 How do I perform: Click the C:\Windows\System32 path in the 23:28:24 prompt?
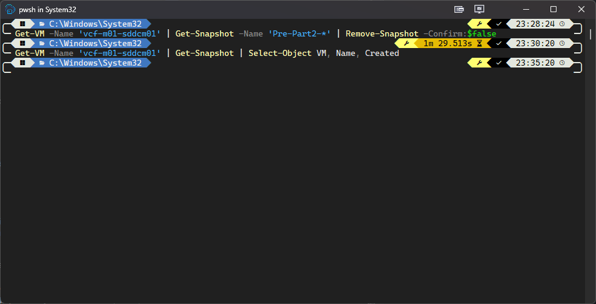pyautogui.click(x=95, y=24)
